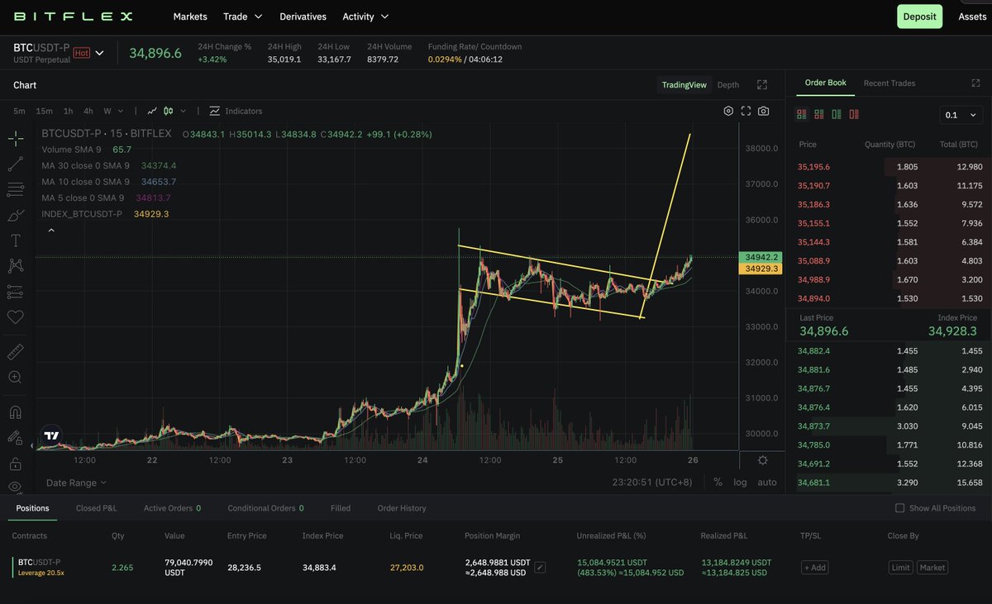Switch chart to line style icon
This screenshot has width=992, height=604.
[152, 111]
